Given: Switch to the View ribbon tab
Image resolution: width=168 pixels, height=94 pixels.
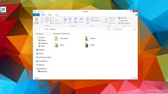Looking at the screenshot, I should pos(56,15).
